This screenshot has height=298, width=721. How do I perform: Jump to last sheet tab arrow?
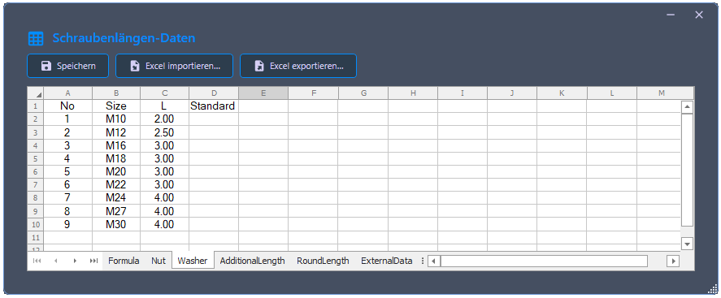coord(93,261)
